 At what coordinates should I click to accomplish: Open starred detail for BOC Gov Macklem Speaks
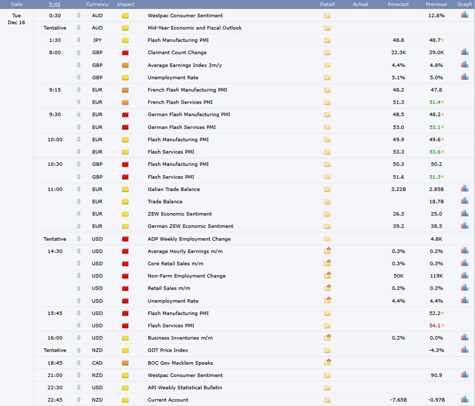coord(327,362)
